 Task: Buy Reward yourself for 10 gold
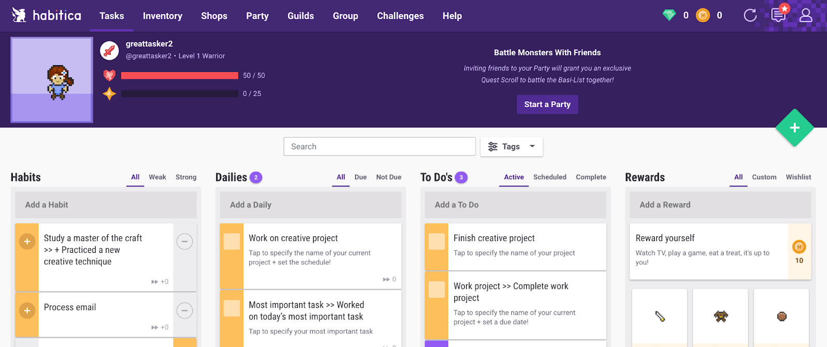pos(799,252)
